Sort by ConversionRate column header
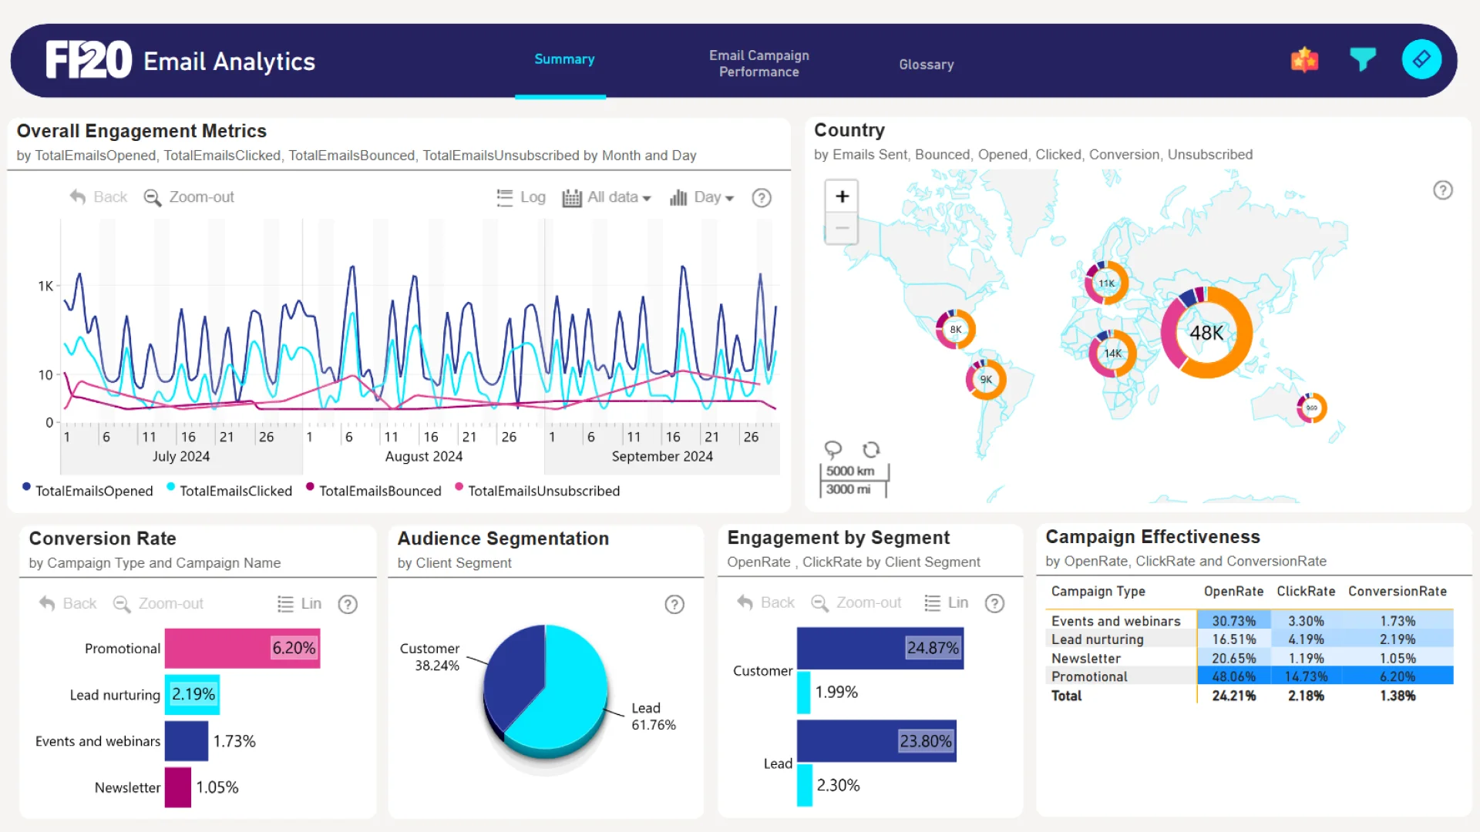This screenshot has width=1480, height=832. (x=1398, y=592)
